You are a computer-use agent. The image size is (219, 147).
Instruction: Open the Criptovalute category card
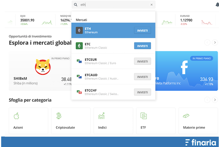pyautogui.click(x=71, y=121)
